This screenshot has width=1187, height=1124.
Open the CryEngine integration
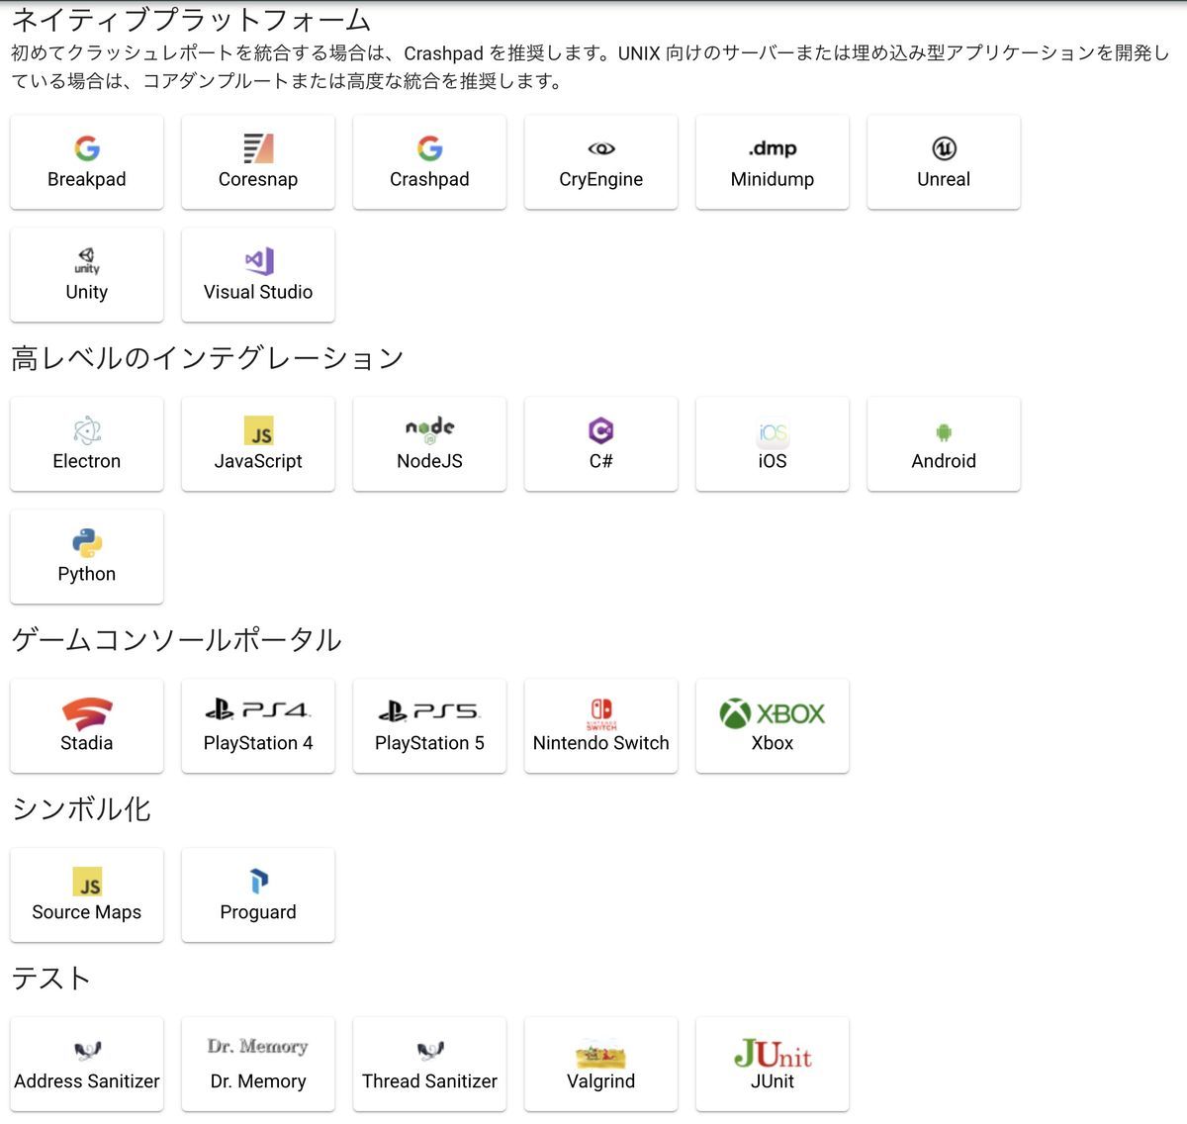pyautogui.click(x=600, y=161)
